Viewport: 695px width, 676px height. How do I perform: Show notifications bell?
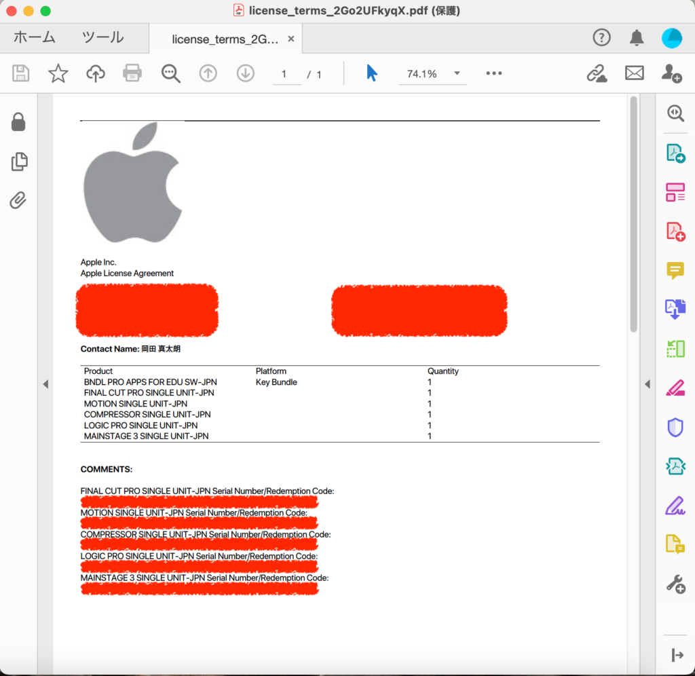[637, 38]
